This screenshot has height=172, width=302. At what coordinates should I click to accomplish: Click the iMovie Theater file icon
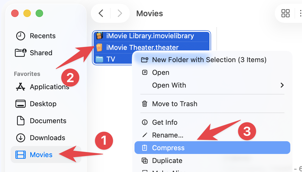point(99,48)
